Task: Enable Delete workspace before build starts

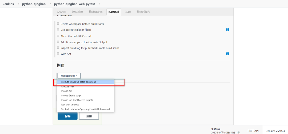Action: [x=58, y=24]
